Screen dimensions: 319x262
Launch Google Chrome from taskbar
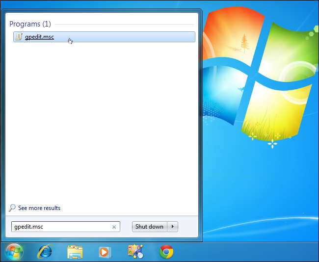(166, 252)
